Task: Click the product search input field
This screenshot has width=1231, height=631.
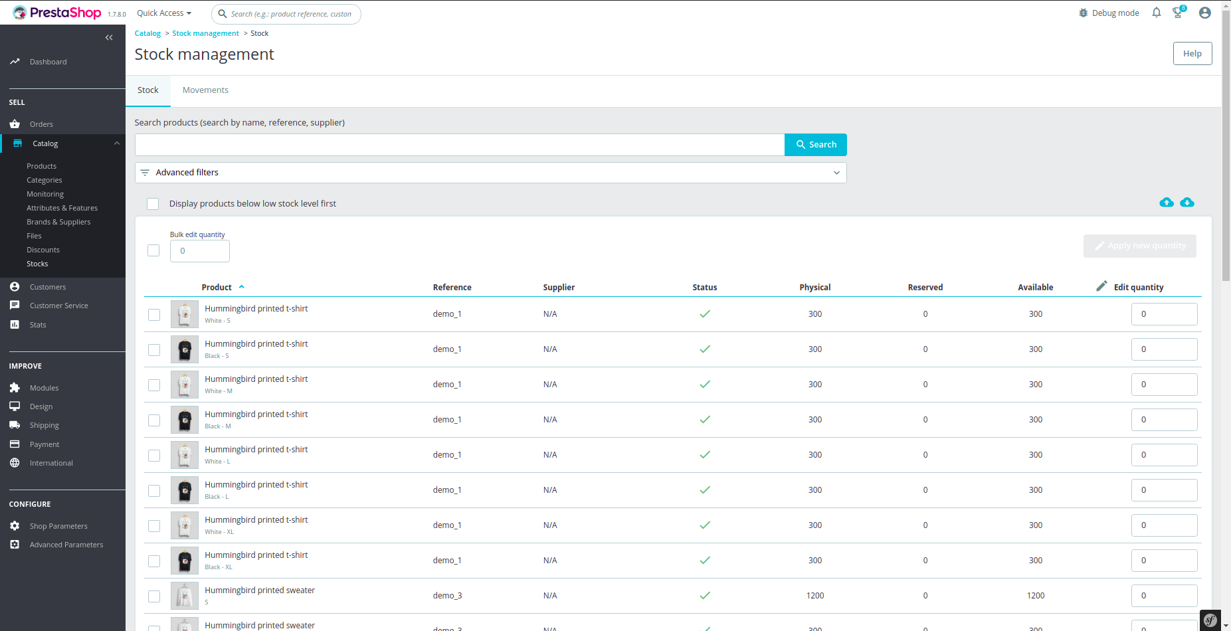Action: point(458,144)
